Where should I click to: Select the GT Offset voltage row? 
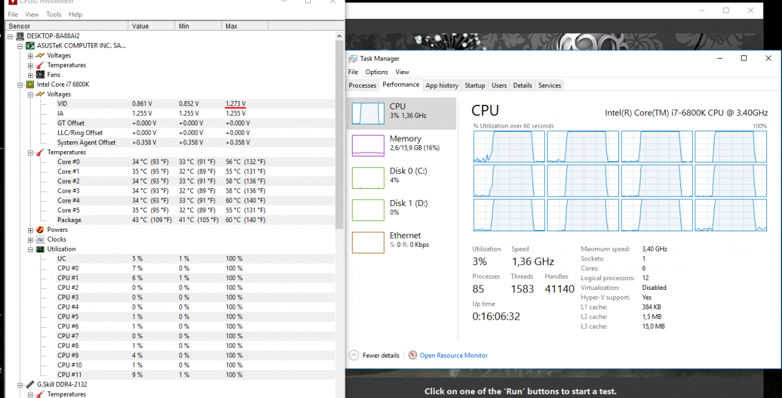click(x=170, y=123)
